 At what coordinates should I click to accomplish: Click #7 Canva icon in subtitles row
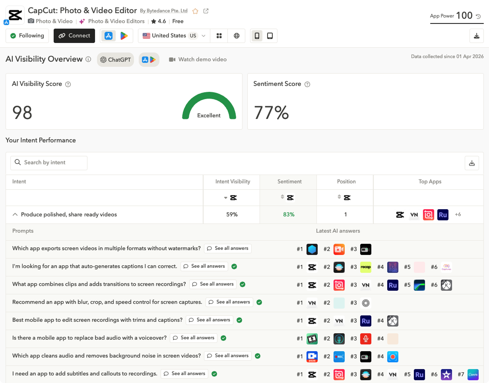coord(473,375)
